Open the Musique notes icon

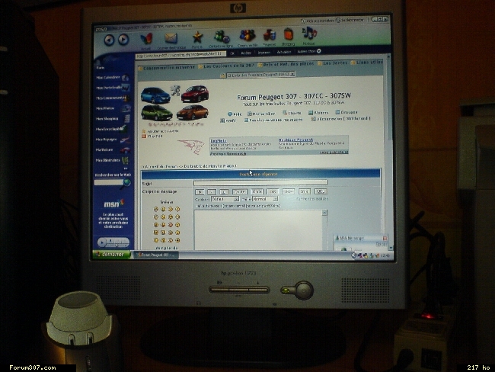coord(309,34)
